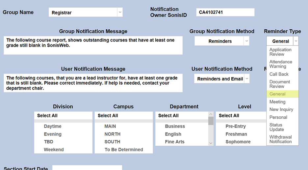308x170 pixels.
Task: Select Status Update option
Action: point(282,127)
